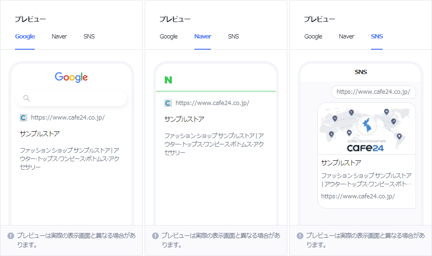Click the info icon under the Google preview

11,236
